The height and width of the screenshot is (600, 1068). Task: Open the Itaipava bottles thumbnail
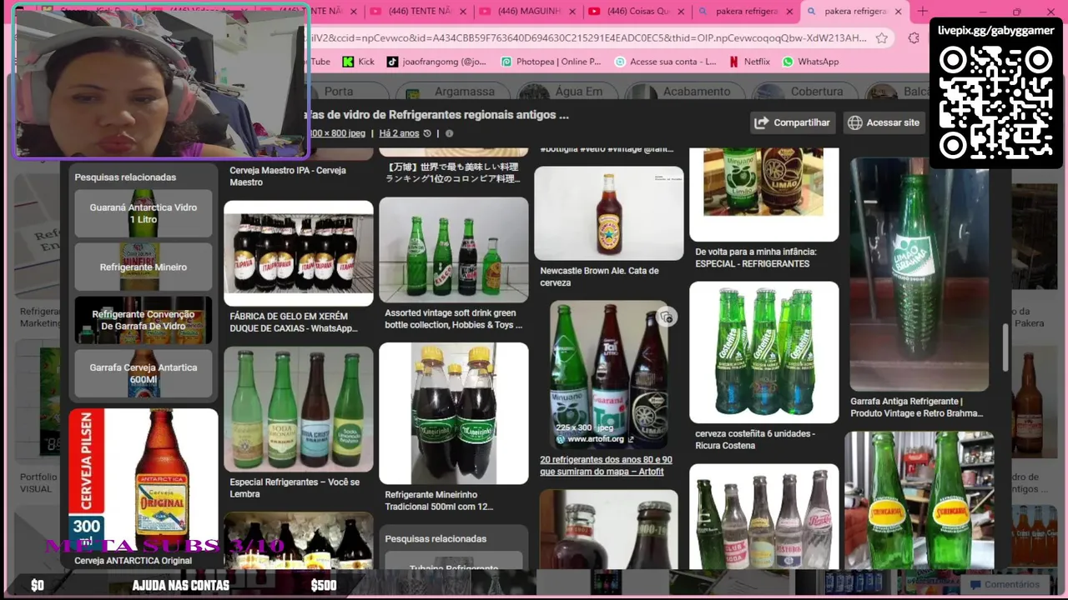click(299, 252)
